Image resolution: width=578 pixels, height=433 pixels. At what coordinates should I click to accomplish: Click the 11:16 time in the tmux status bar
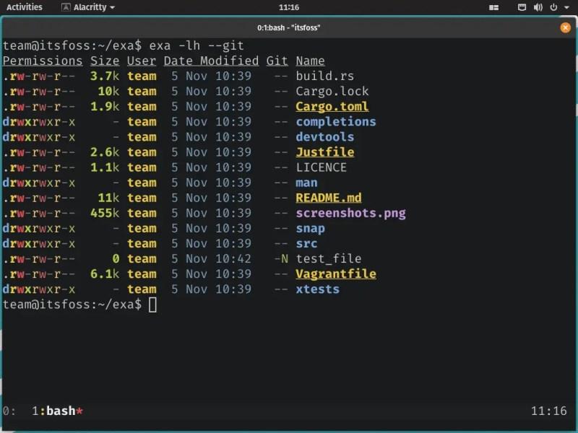pos(548,410)
